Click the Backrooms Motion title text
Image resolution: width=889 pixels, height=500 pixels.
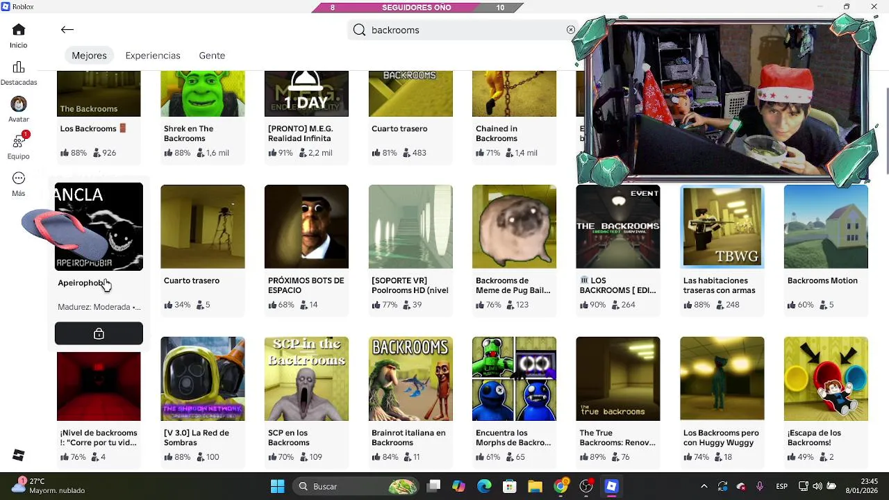click(x=822, y=281)
